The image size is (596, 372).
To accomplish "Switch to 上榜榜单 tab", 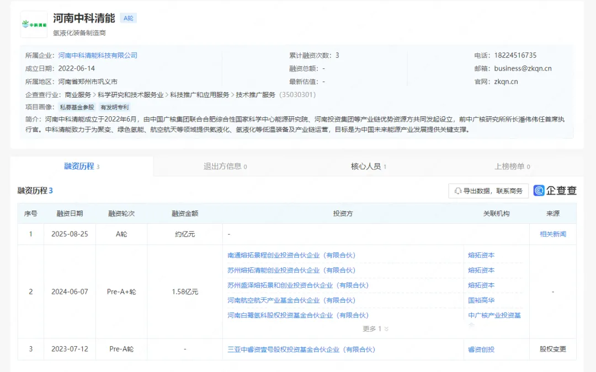I will (x=512, y=166).
